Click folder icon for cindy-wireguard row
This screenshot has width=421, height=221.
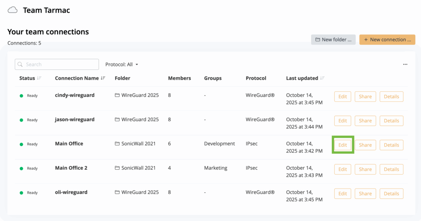click(117, 95)
